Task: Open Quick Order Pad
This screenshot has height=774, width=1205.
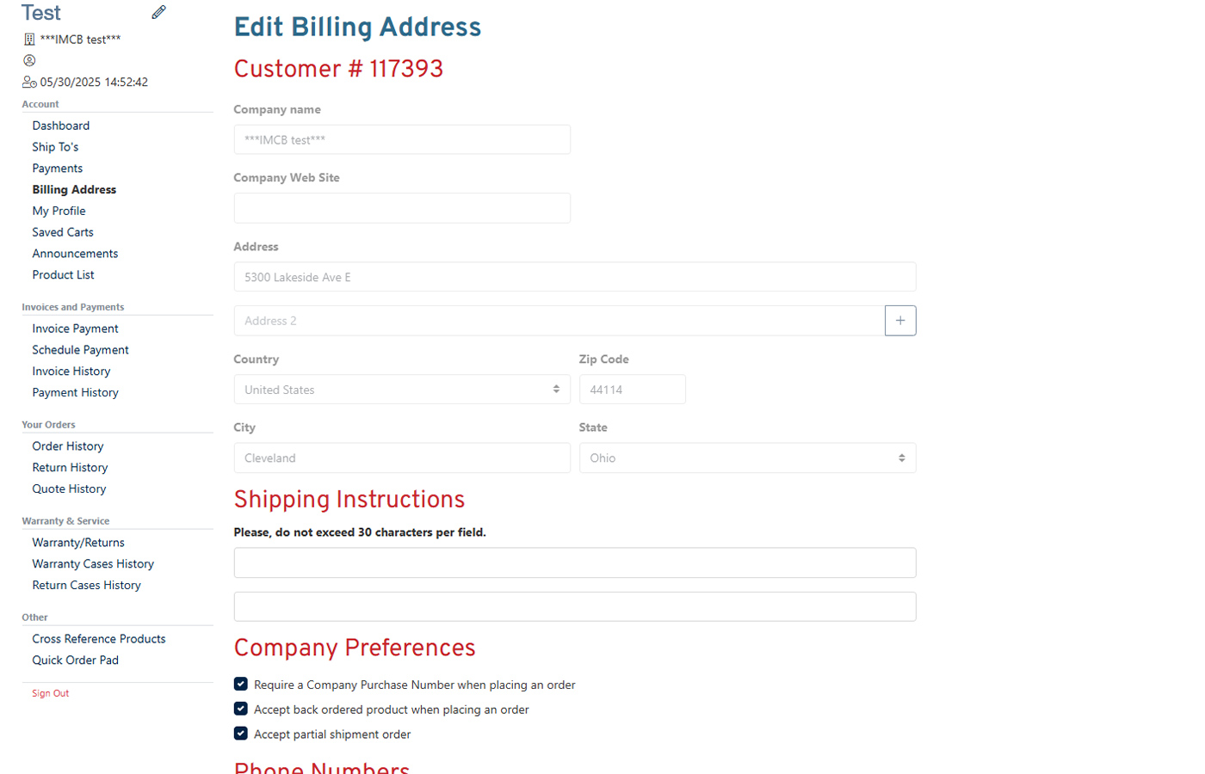Action: (x=76, y=660)
